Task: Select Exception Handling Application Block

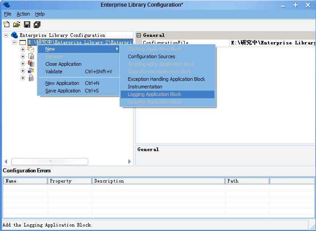Action: (167, 79)
